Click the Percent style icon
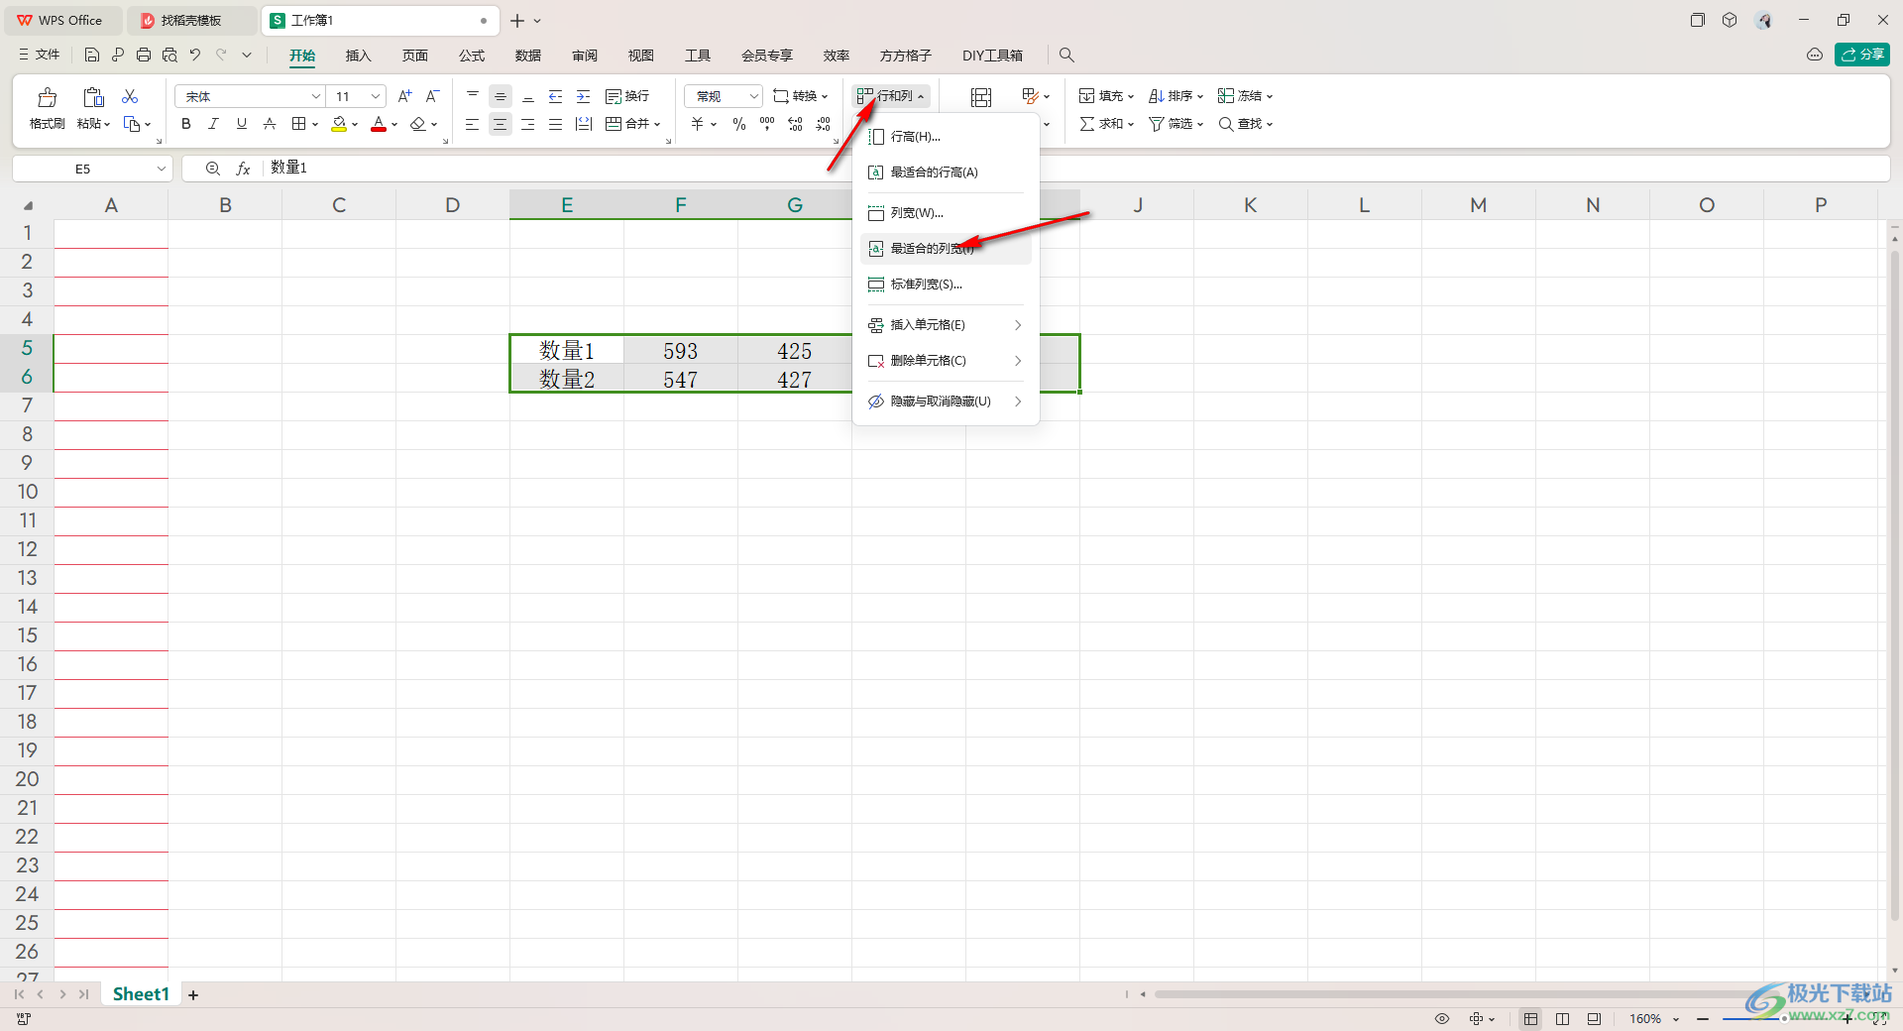 coord(739,124)
